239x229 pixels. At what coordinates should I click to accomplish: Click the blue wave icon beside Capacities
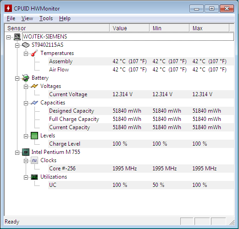(34, 103)
